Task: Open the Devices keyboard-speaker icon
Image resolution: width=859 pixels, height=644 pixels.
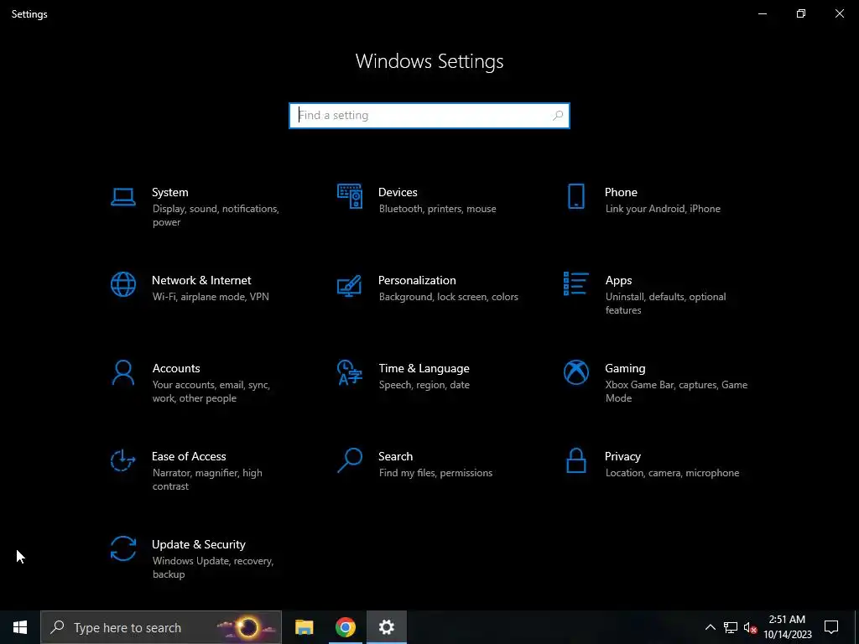Action: pyautogui.click(x=350, y=196)
